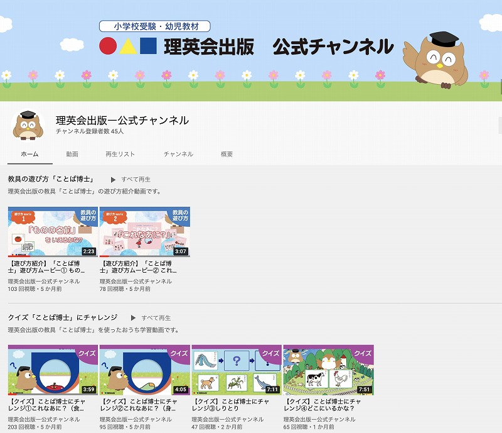This screenshot has width=502, height=433.
Task: Click the channel heading 理英会出版ー公式チャンネル
Action: pyautogui.click(x=122, y=120)
